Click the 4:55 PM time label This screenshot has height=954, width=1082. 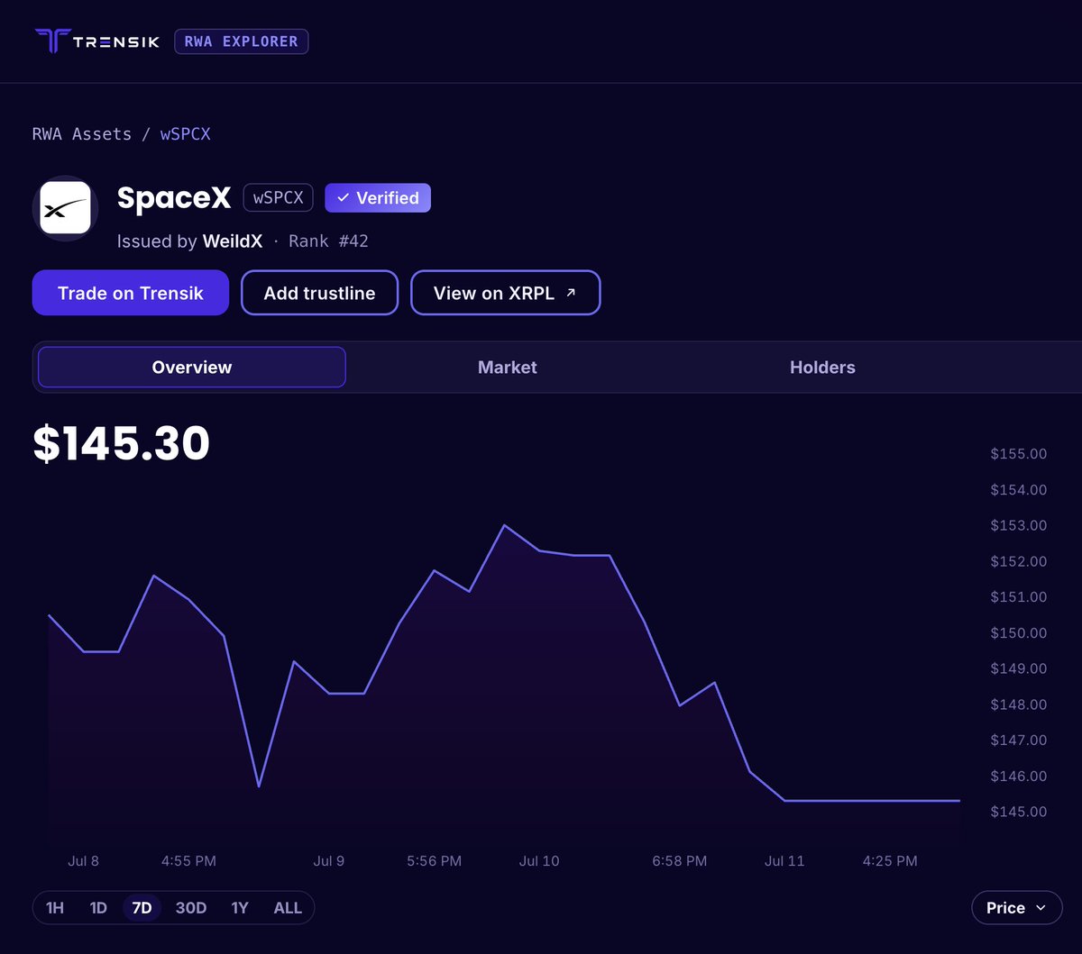[x=188, y=861]
